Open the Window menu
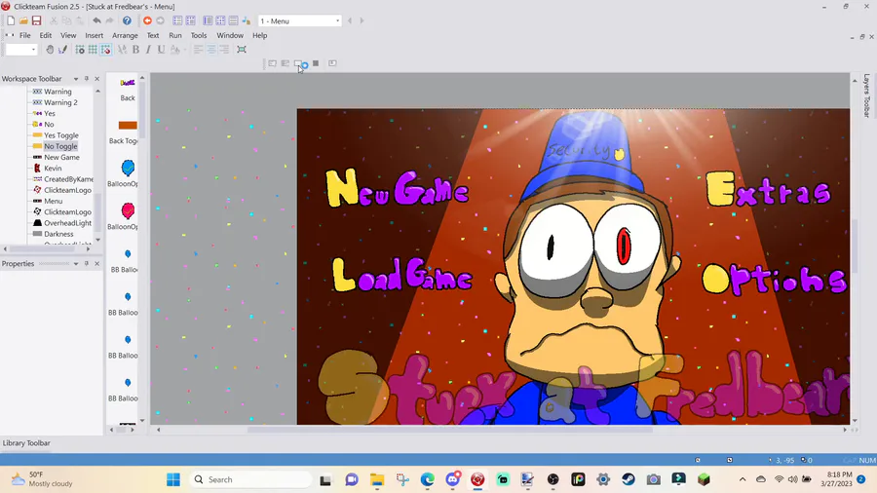 tap(230, 35)
